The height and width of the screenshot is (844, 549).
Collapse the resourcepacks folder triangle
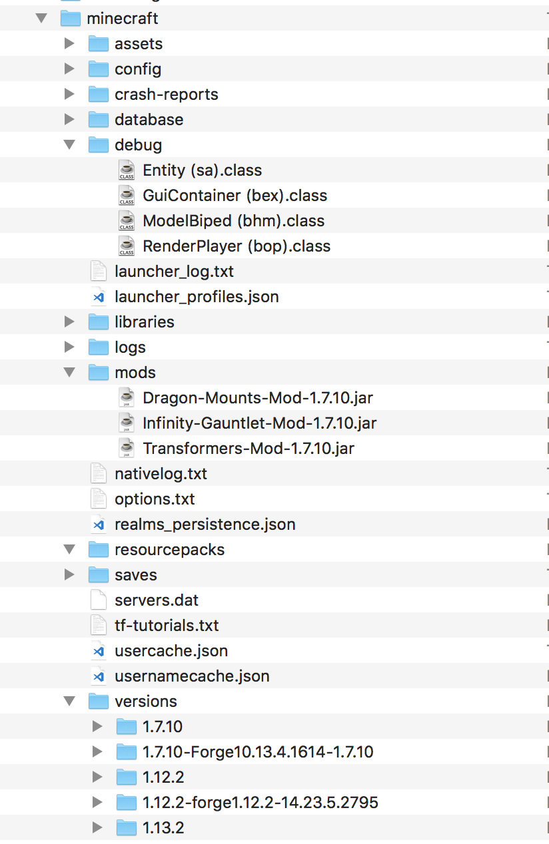pyautogui.click(x=69, y=549)
